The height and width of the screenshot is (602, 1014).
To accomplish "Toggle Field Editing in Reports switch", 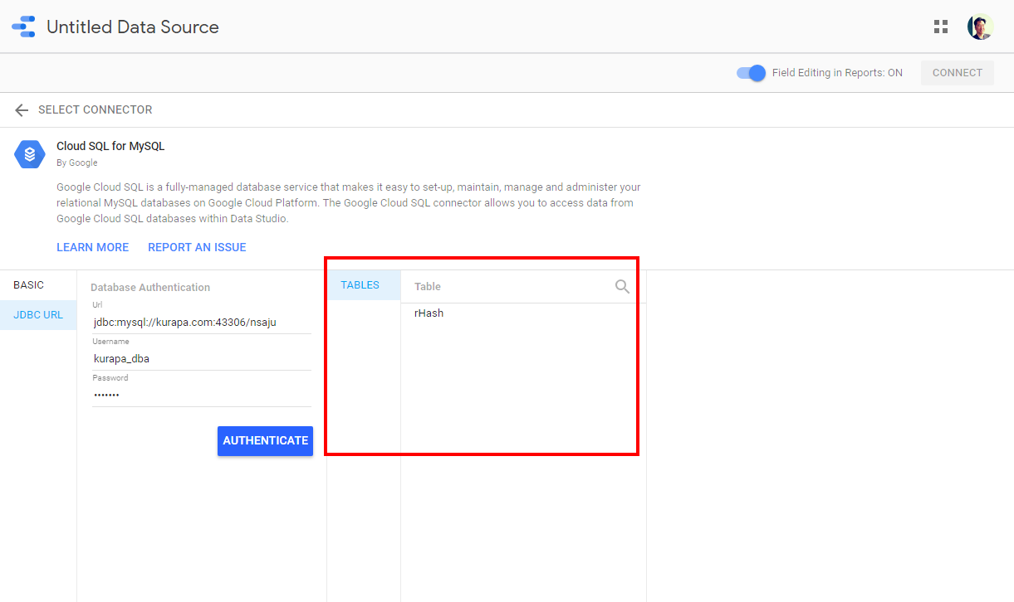I will [x=751, y=73].
